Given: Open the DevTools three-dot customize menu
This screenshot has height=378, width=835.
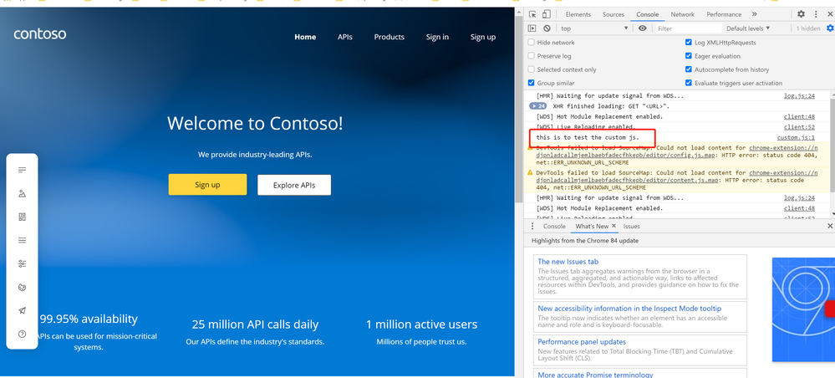Looking at the screenshot, I should (815, 14).
